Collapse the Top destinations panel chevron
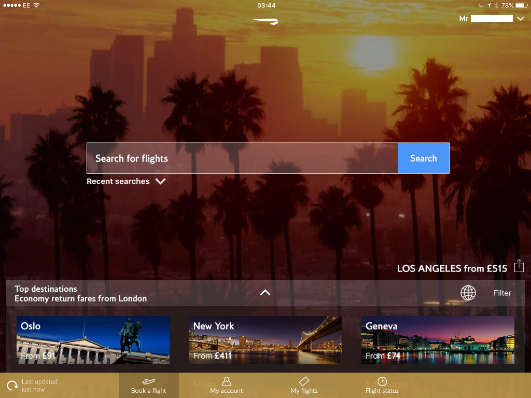Viewport: 531px width, 398px height. click(x=265, y=292)
